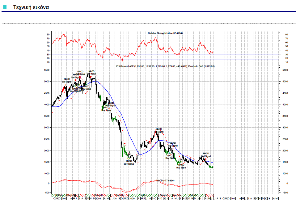
Task: Click the 'Bullish' band label before 2007
Action: [59, 195]
